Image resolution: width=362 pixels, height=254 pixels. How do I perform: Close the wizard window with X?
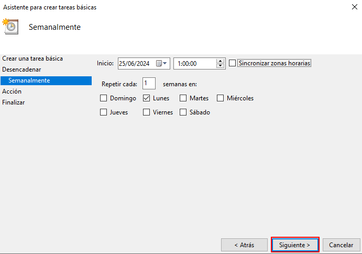pos(348,7)
